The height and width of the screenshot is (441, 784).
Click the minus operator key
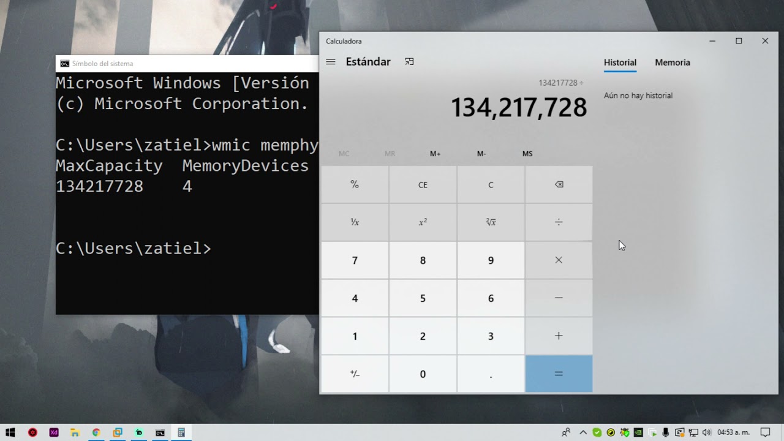click(x=559, y=298)
